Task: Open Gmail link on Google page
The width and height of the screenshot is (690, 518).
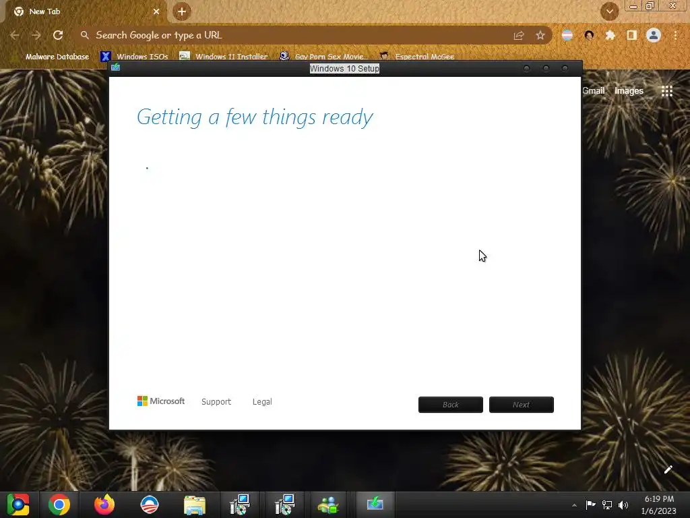Action: (593, 91)
